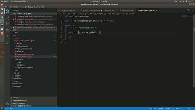Switch to PlanStatus.java tab
This screenshot has width=195, height=110.
pyautogui.click(x=127, y=10)
